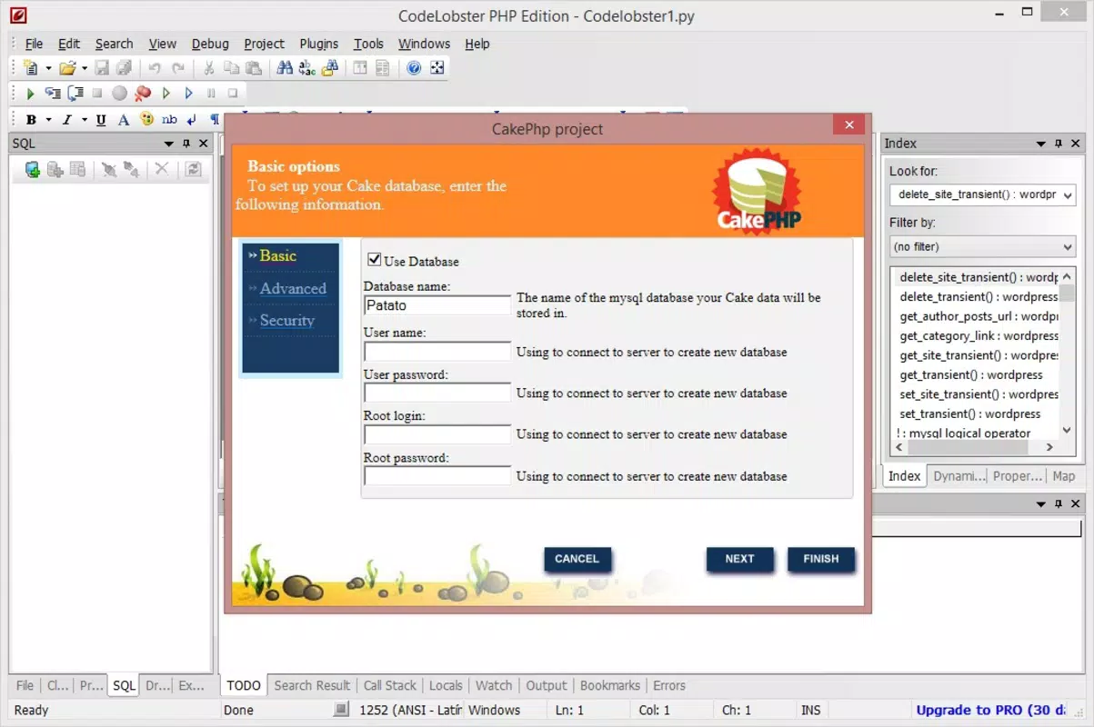
Task: Open the File menu
Action: (34, 44)
